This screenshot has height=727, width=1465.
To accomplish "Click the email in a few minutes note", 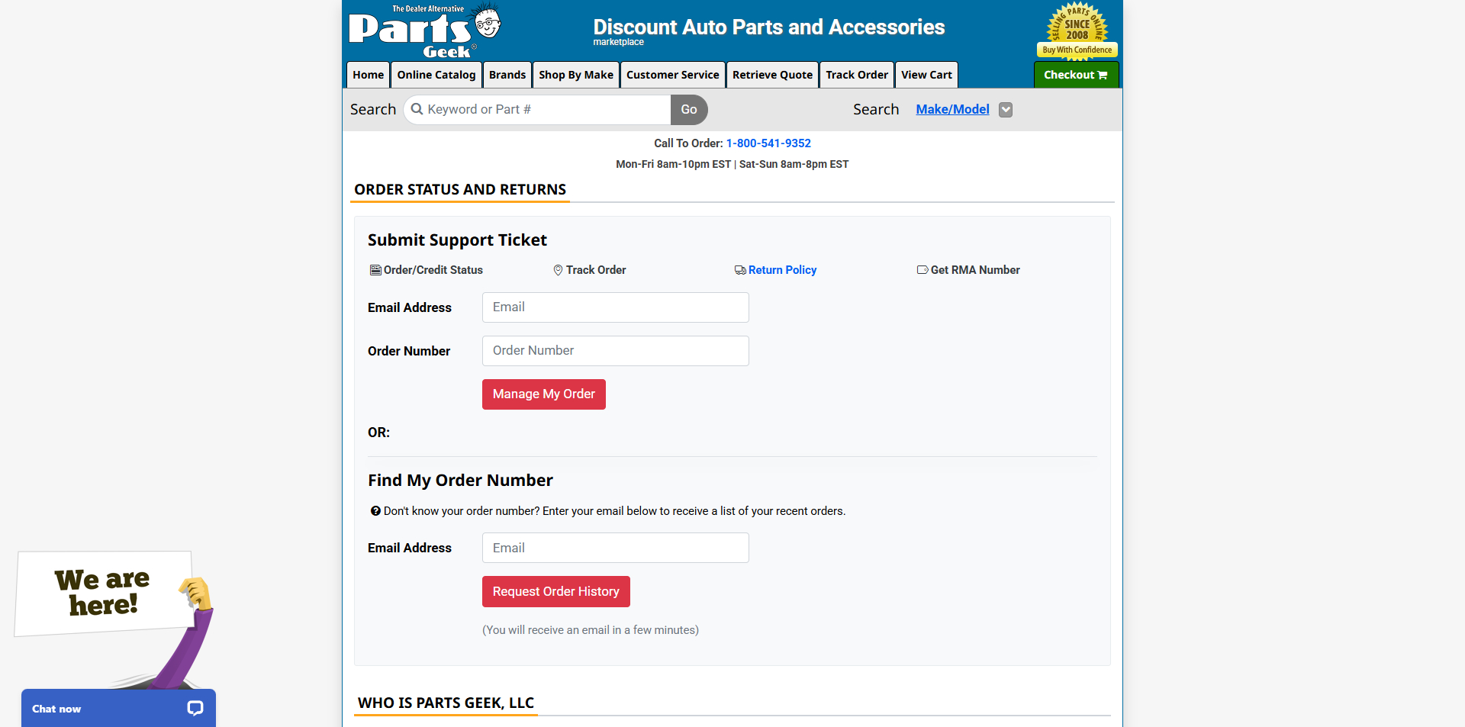I will [591, 630].
